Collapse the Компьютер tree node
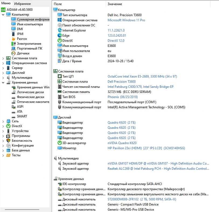This screenshot has width=219, height=212. click(x=3, y=15)
